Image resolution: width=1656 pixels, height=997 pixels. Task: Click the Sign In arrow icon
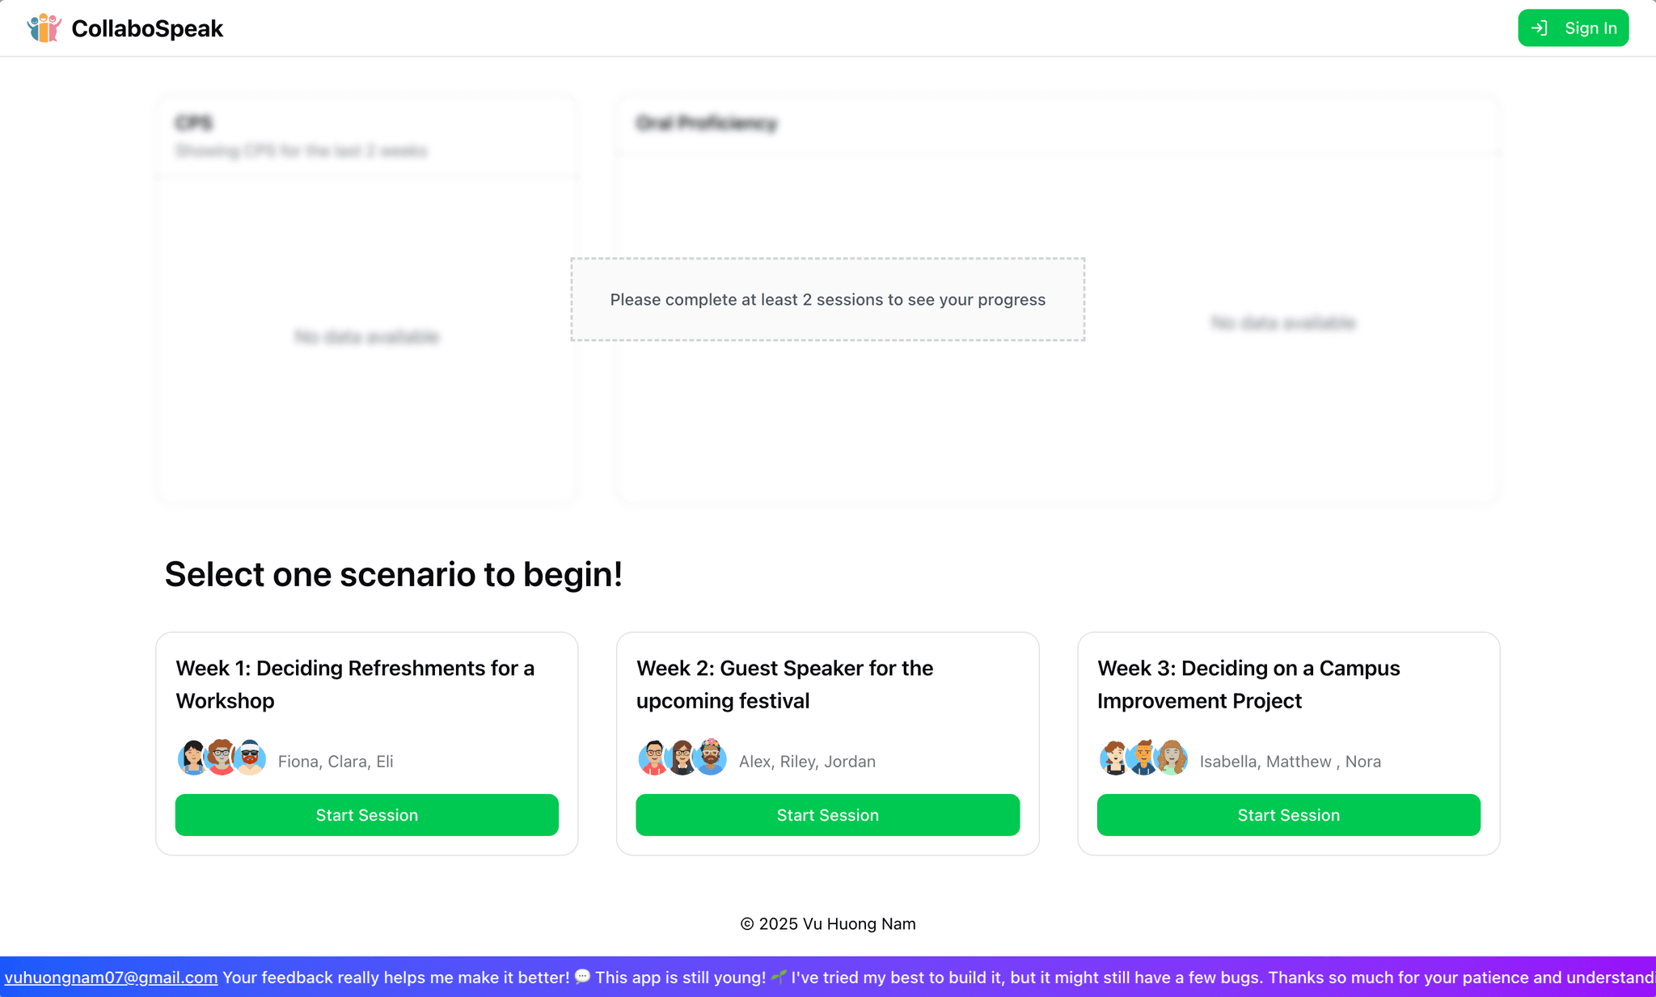point(1540,28)
